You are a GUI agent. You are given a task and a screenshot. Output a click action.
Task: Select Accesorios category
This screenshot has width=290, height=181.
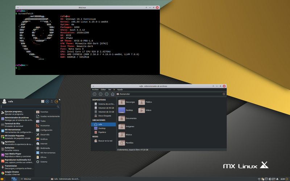tap(47, 125)
